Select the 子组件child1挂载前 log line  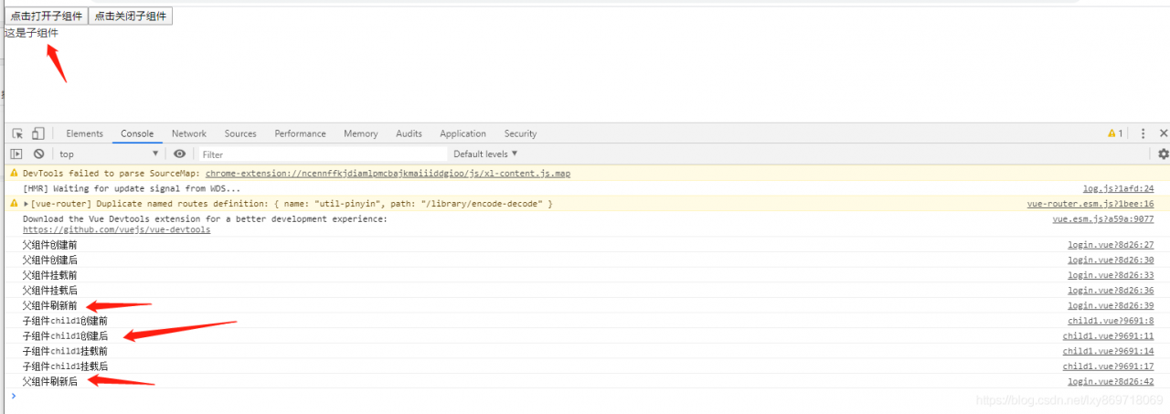pyautogui.click(x=65, y=351)
